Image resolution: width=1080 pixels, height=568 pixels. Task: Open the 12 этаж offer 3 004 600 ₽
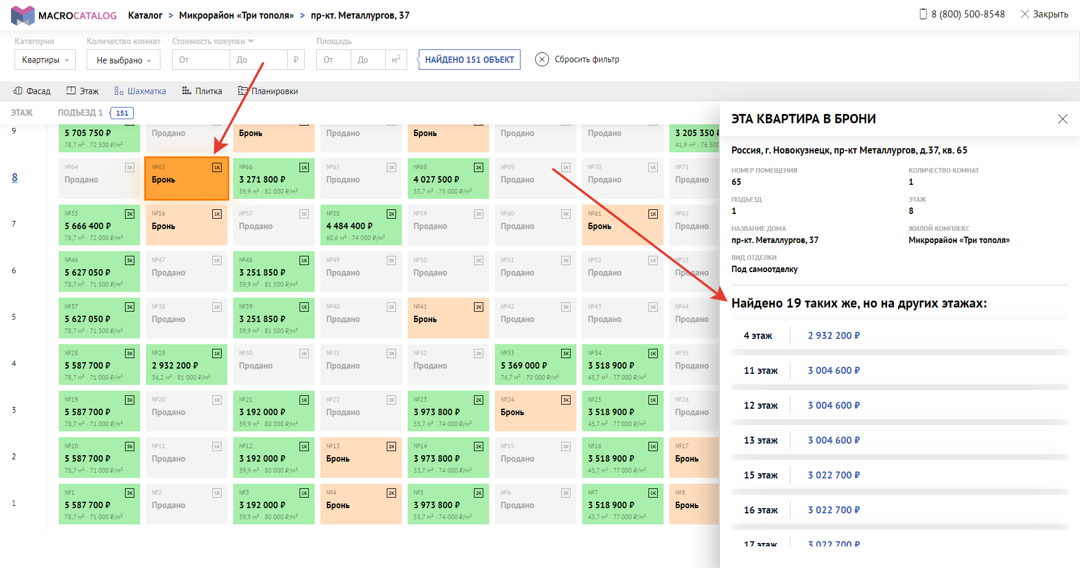pos(900,405)
